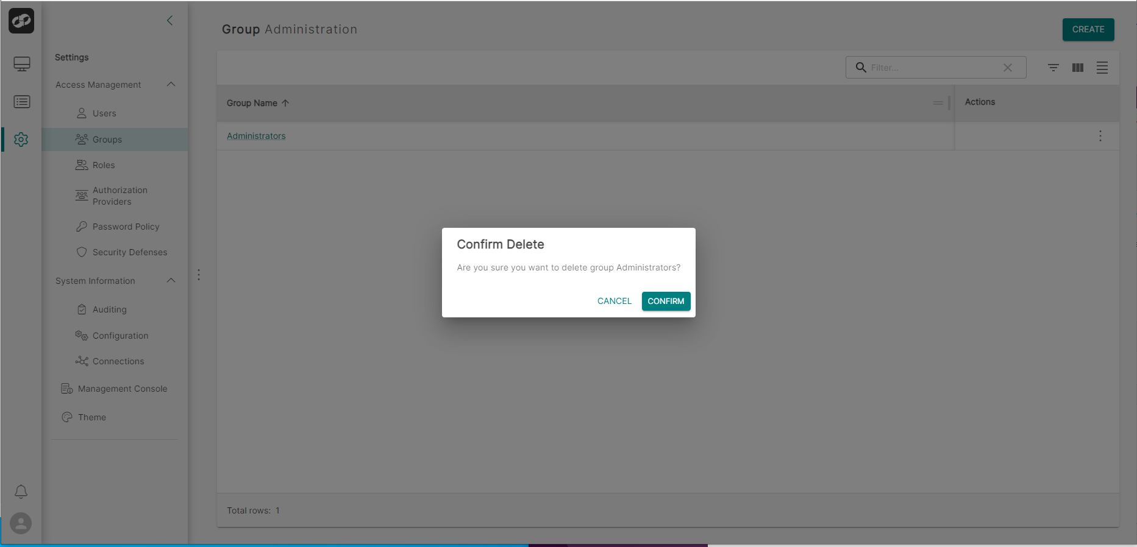
Task: Click the Groups people icon
Action: 82,139
